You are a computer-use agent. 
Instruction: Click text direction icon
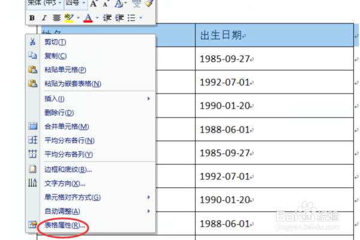(x=32, y=183)
